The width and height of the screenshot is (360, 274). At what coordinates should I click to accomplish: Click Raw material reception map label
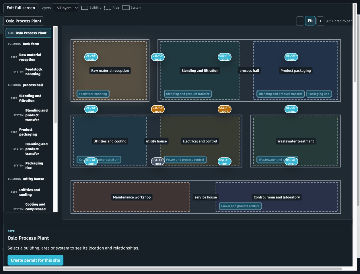(x=110, y=71)
